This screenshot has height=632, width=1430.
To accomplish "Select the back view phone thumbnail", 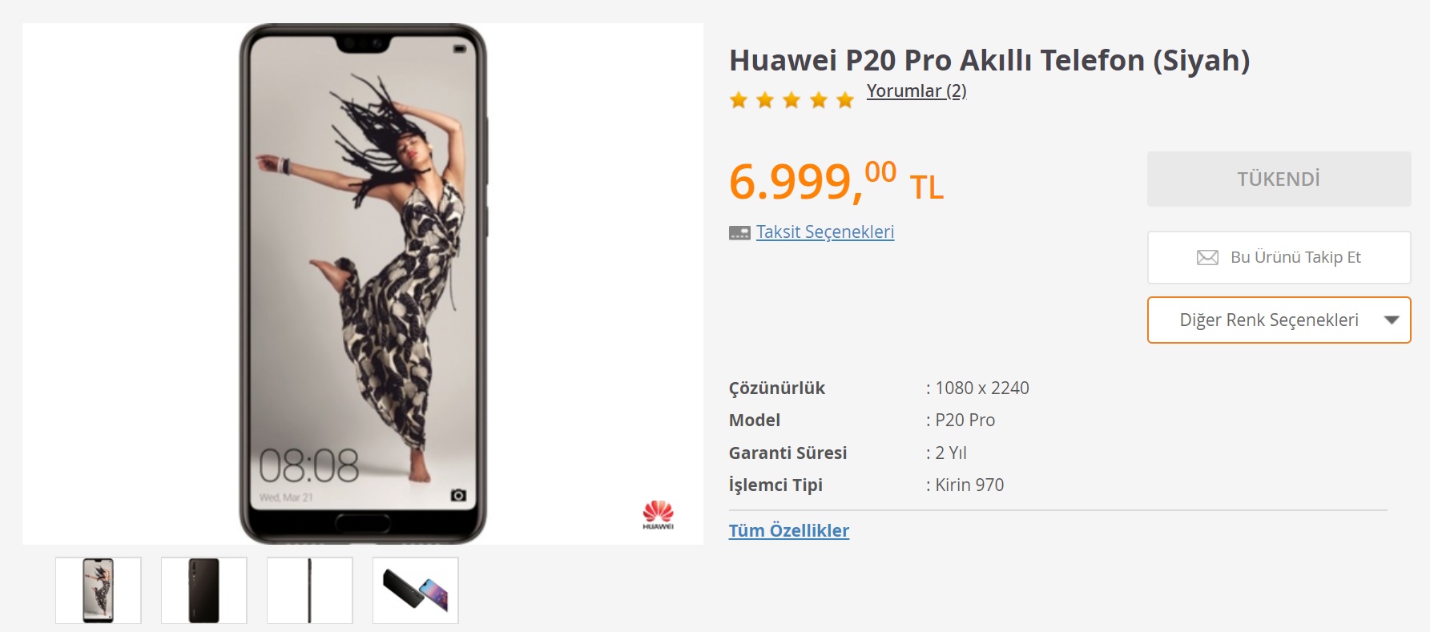I will click(204, 590).
